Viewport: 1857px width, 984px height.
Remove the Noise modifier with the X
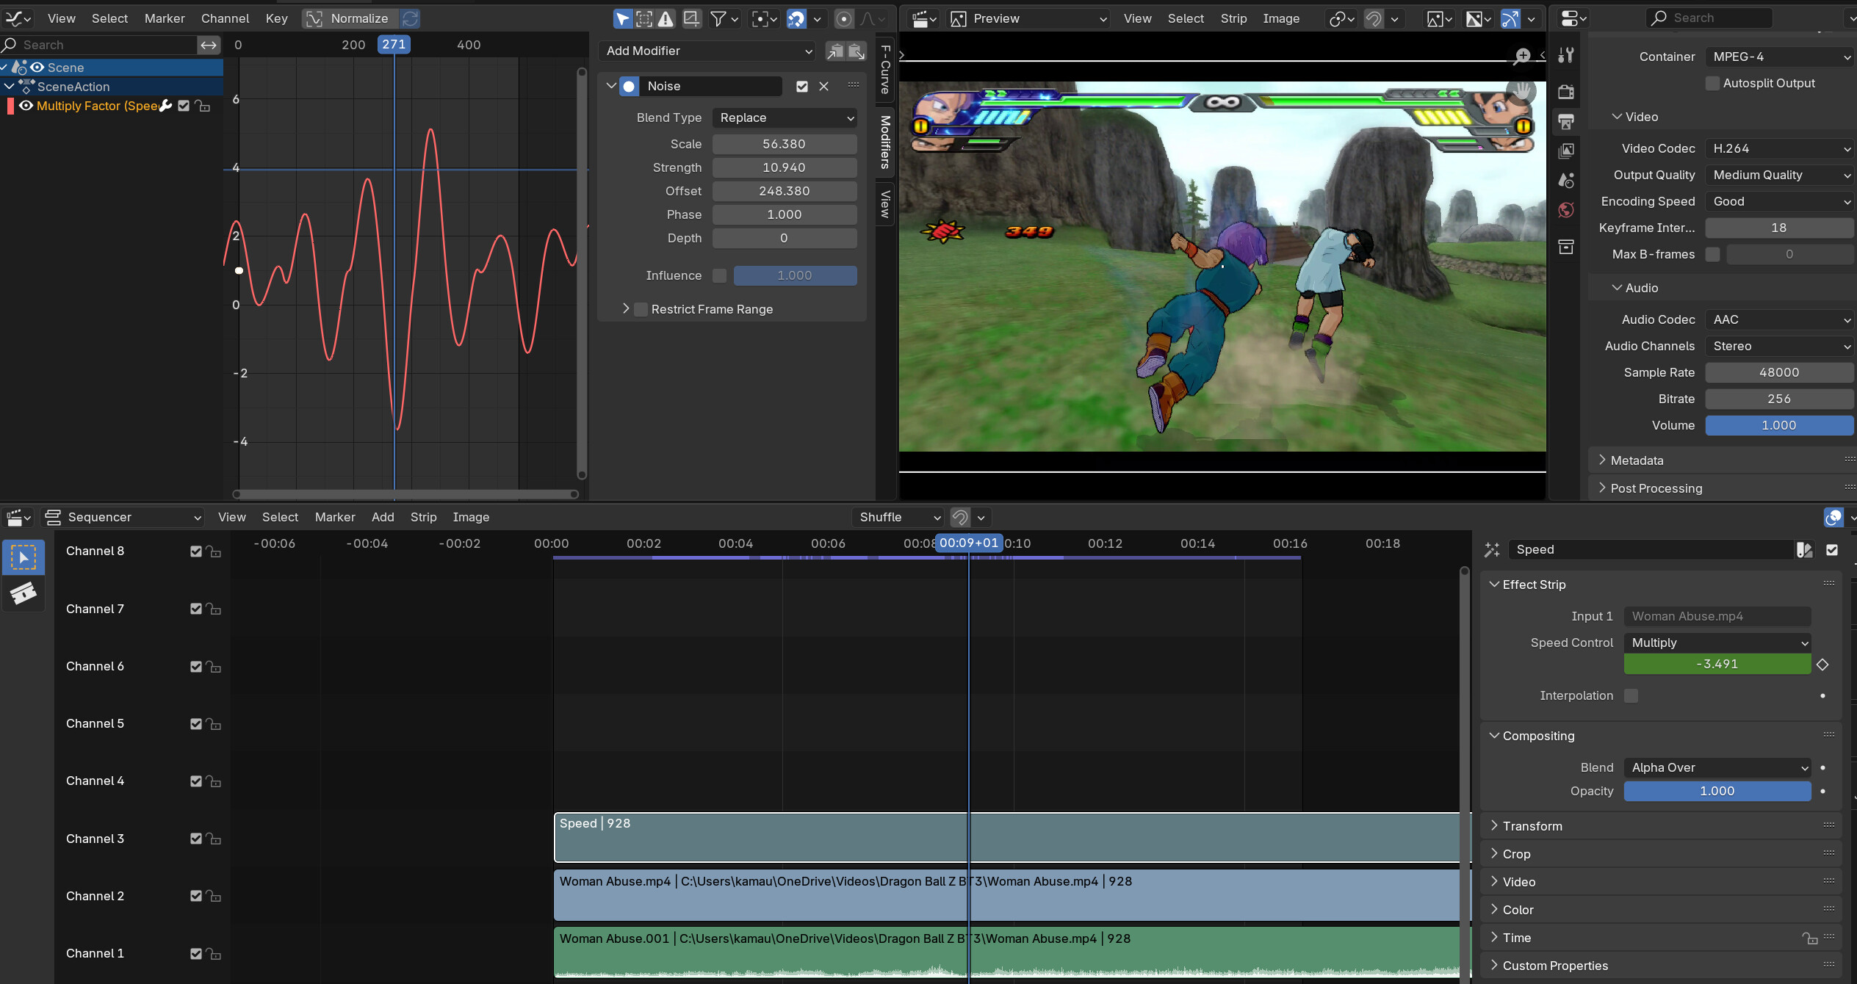point(824,87)
